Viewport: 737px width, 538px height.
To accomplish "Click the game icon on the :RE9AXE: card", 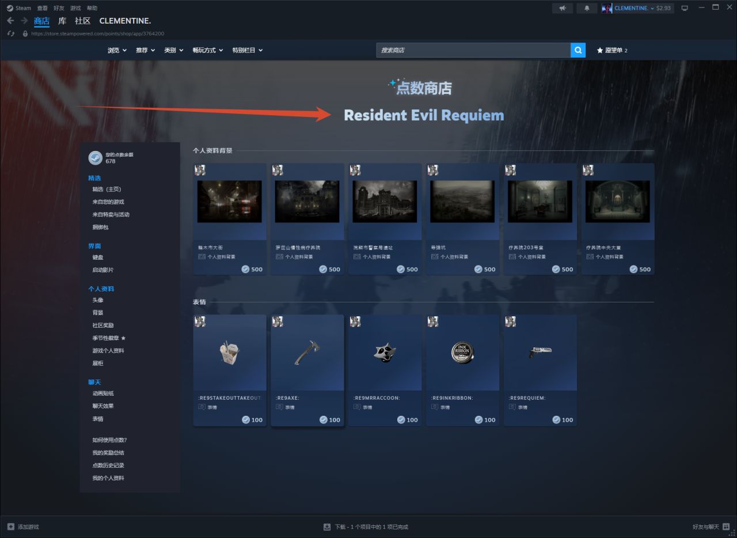I will tap(278, 321).
